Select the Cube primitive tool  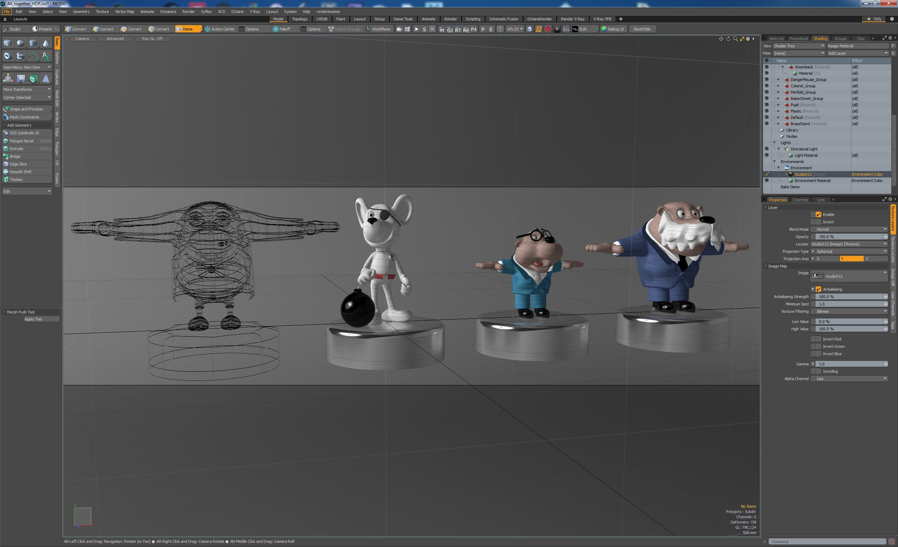[7, 43]
